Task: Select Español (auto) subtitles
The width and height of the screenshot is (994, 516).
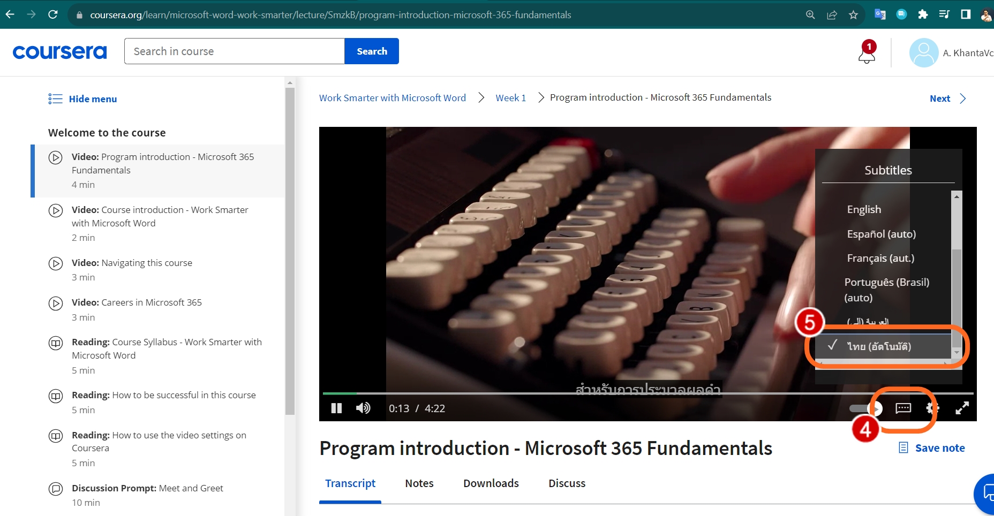Action: (882, 234)
